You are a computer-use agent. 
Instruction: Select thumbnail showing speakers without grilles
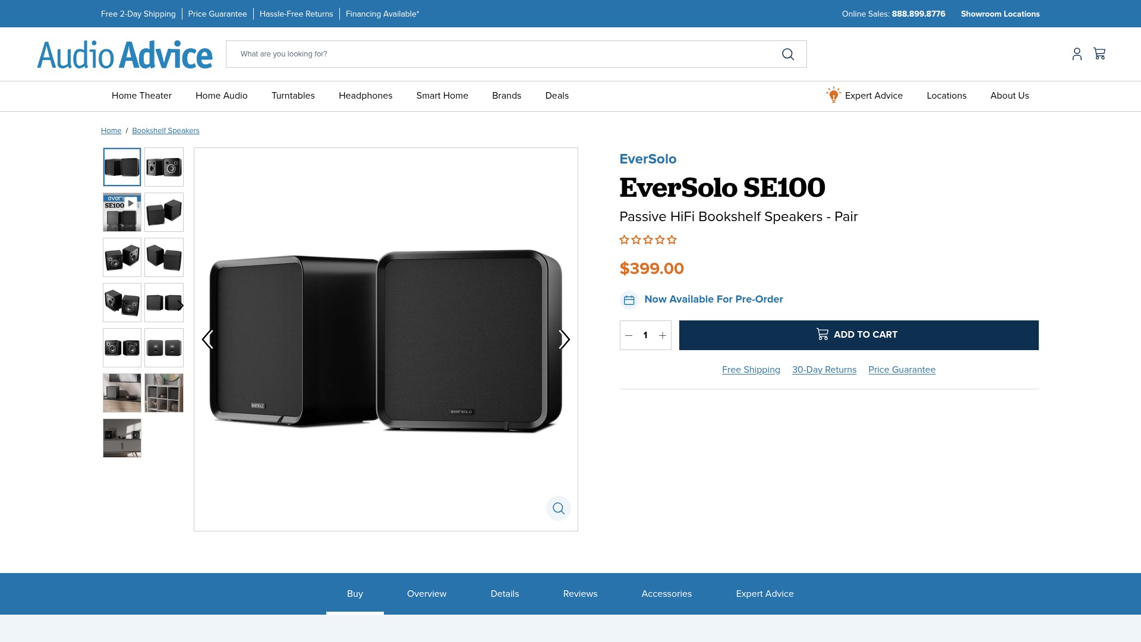164,167
